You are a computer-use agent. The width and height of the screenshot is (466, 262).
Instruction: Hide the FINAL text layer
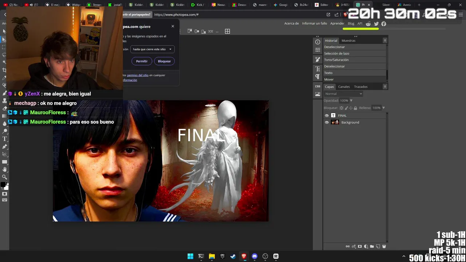[327, 115]
